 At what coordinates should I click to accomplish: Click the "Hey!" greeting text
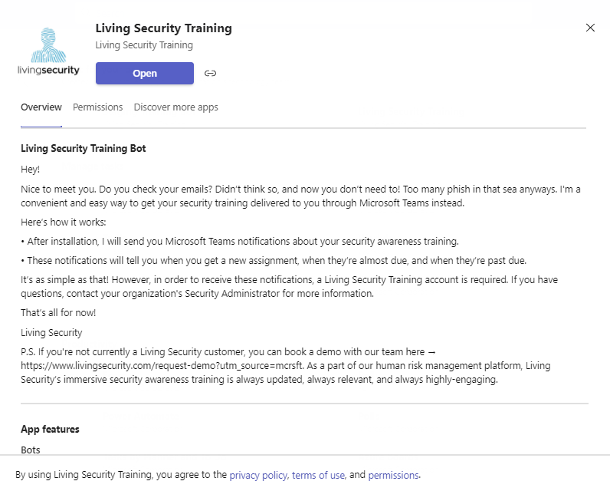tap(30, 170)
